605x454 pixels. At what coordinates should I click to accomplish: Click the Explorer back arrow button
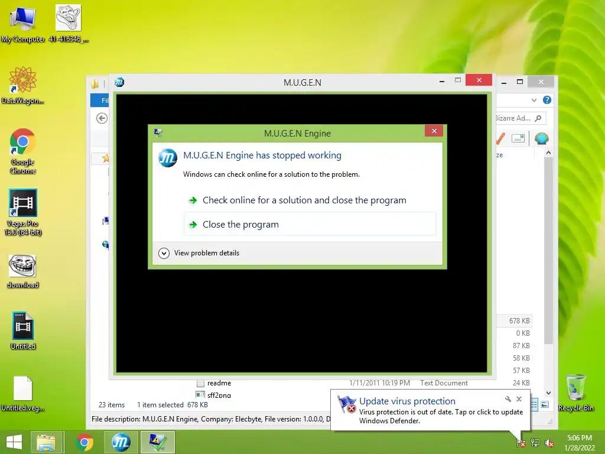[x=102, y=118]
